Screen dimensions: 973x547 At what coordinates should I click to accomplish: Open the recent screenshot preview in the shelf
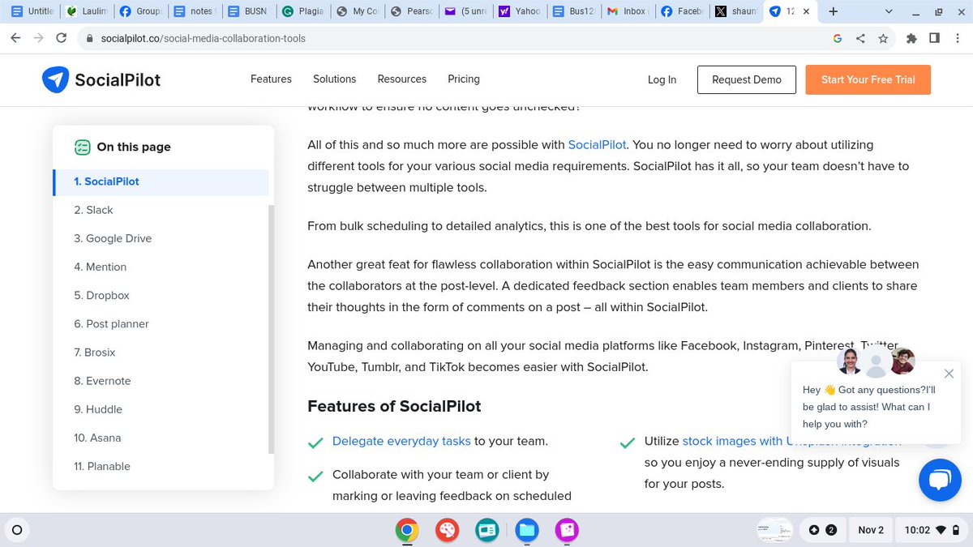pos(774,530)
